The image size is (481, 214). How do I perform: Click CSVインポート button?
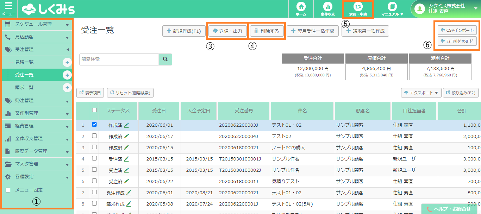click(x=457, y=30)
